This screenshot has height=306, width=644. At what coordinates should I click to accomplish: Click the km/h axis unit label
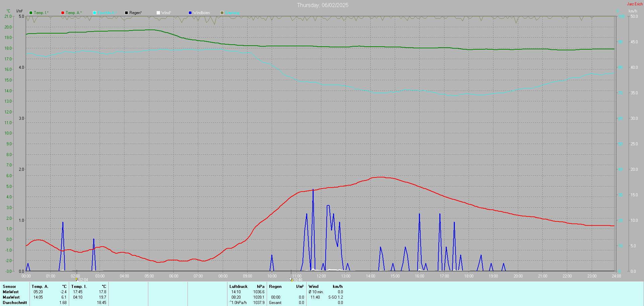pyautogui.click(x=633, y=11)
